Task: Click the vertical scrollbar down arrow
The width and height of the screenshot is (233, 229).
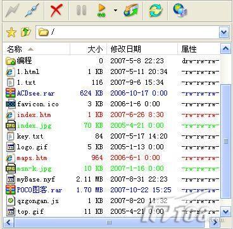Action: 225,211
